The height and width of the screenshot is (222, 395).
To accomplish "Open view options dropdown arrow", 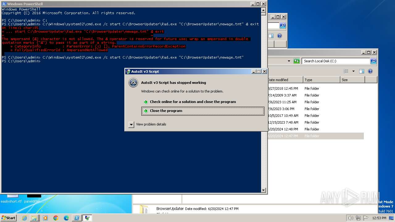I will coord(353,71).
